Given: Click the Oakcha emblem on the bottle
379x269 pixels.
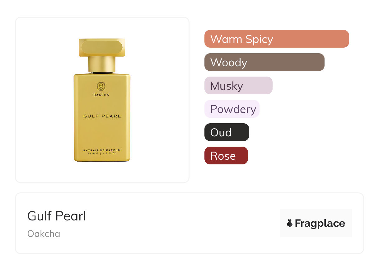Looking at the screenshot, I should tap(101, 86).
